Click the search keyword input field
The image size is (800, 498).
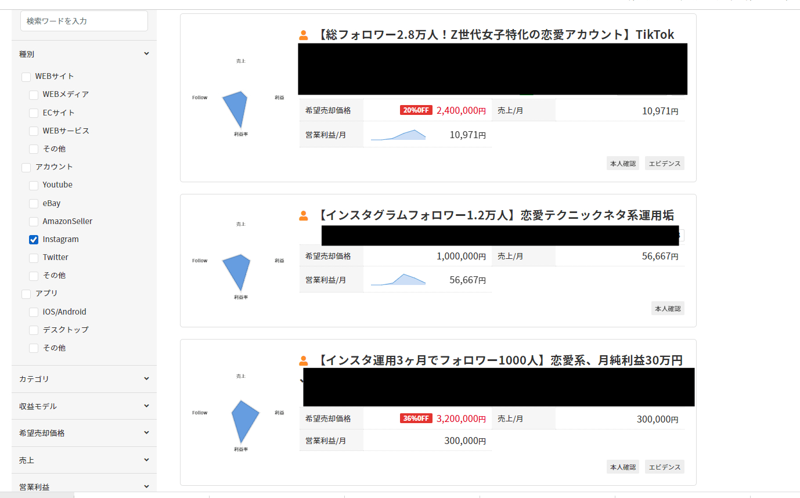[x=84, y=21]
